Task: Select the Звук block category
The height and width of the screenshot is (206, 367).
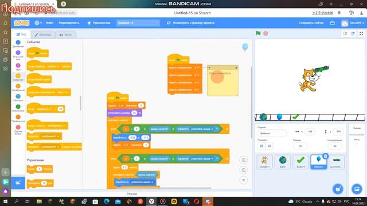Action: [18, 67]
